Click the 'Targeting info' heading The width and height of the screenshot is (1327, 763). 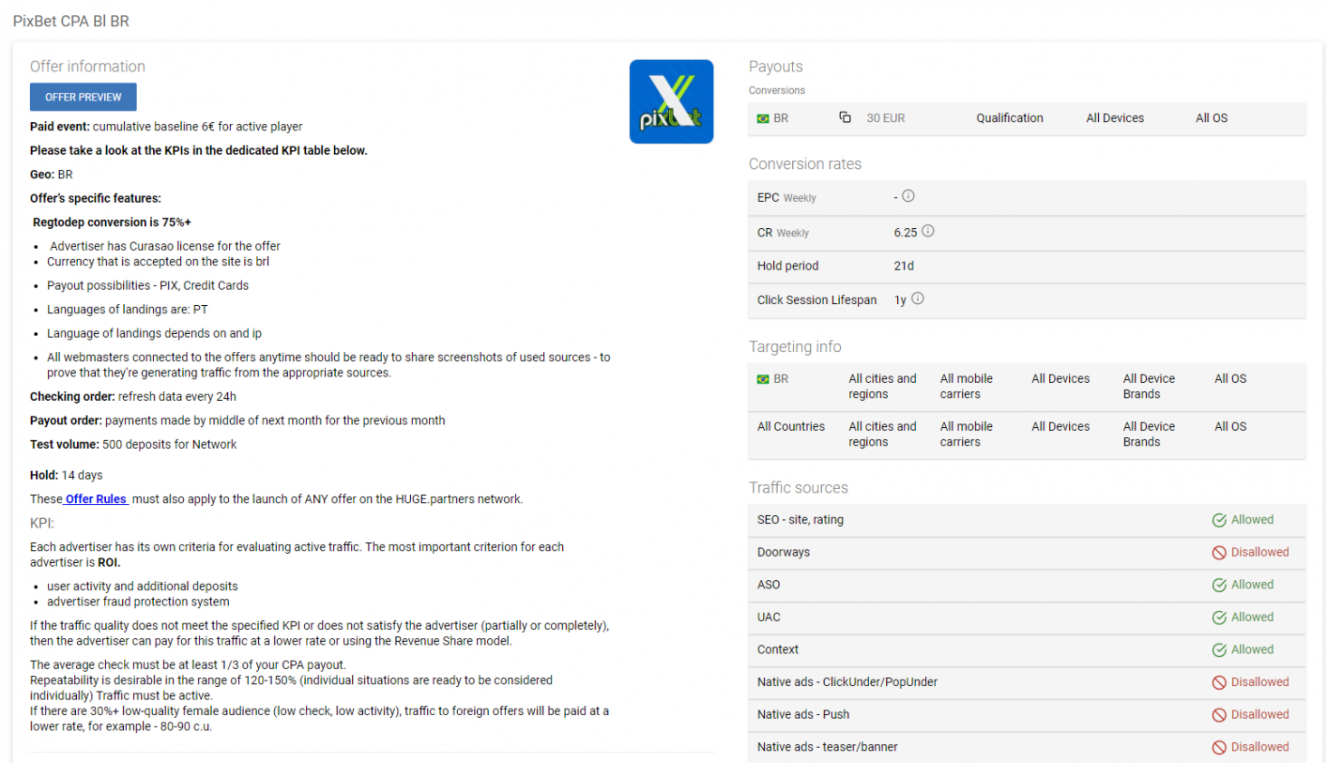click(x=796, y=347)
